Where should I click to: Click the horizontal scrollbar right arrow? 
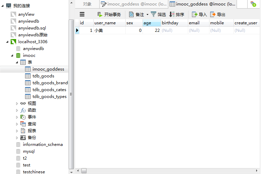coord(257,171)
